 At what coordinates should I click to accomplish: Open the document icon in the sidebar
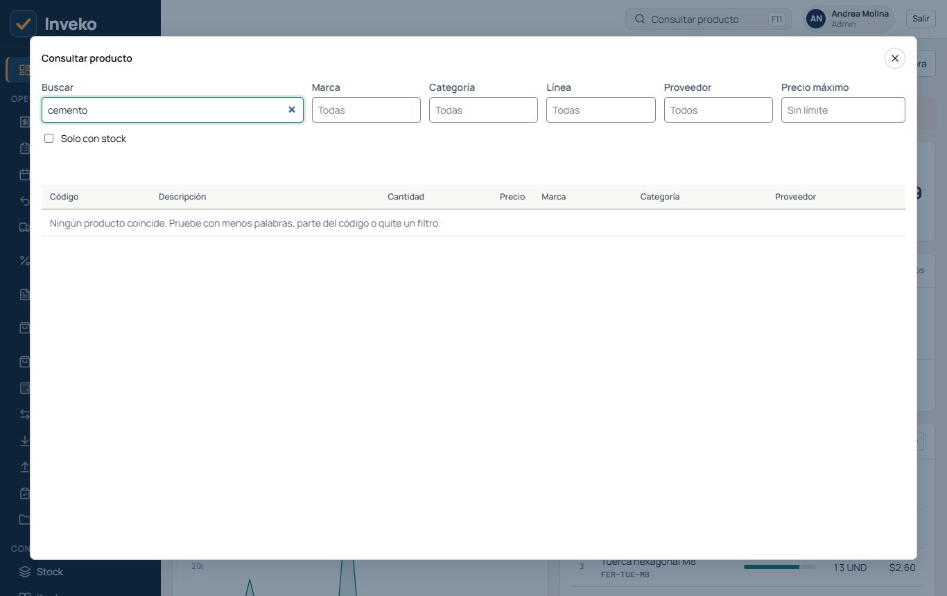[x=24, y=295]
